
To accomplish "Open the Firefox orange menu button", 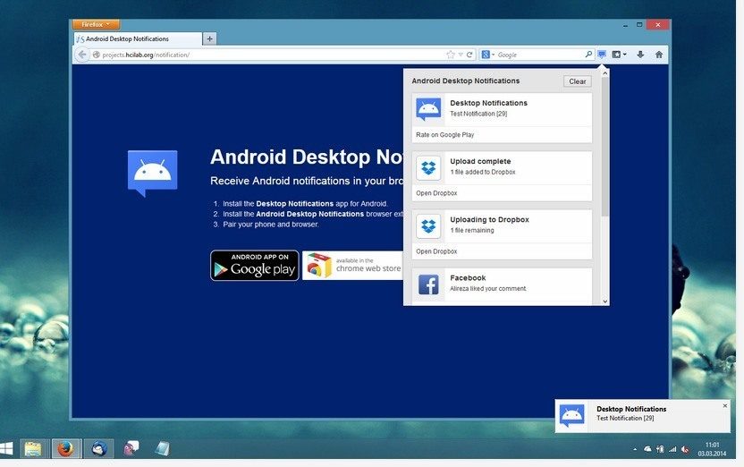I will point(96,24).
